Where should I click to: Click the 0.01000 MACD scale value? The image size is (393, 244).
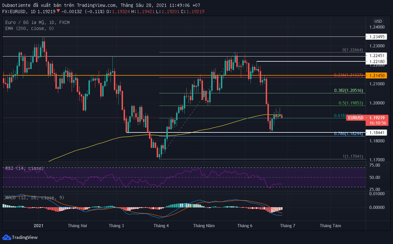[x=377, y=194]
